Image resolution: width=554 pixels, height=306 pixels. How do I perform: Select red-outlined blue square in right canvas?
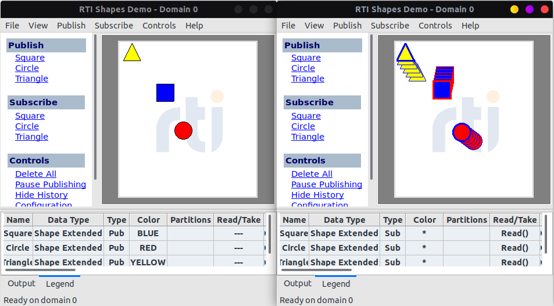442,90
